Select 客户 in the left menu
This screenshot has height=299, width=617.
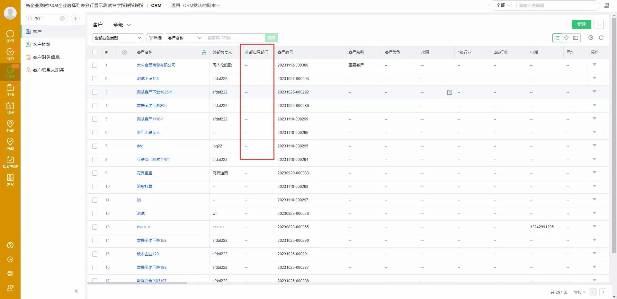coord(53,31)
